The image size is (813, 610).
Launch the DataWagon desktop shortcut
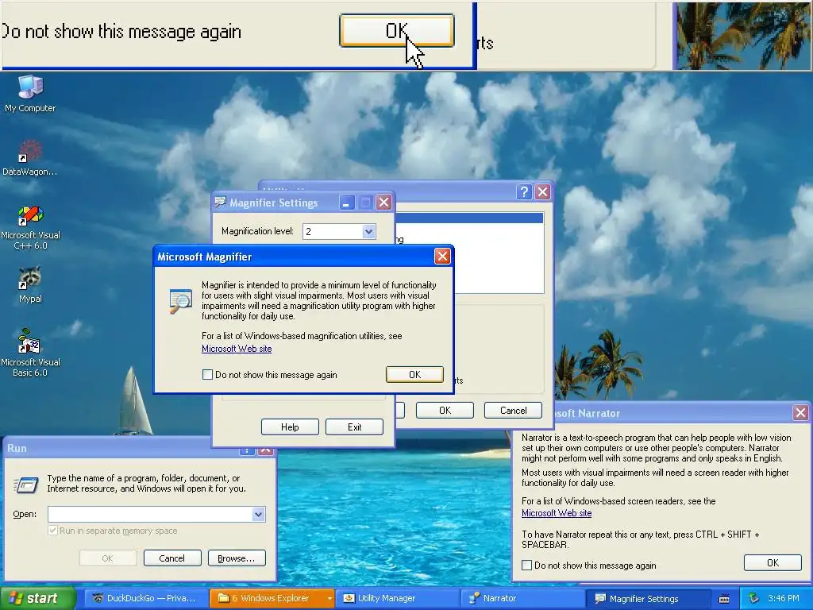[x=30, y=158]
